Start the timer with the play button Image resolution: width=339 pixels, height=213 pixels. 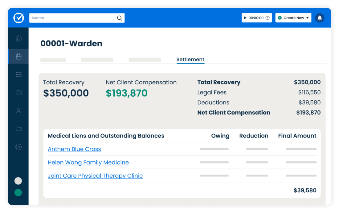[x=246, y=18]
